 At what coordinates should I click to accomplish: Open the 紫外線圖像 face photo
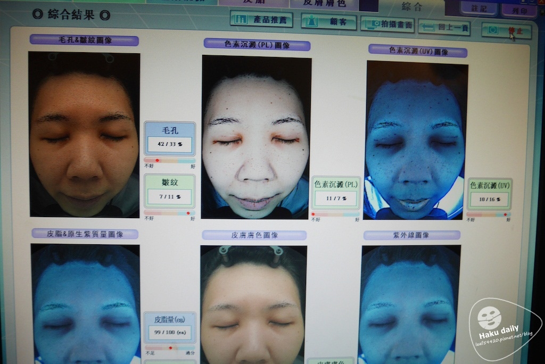pyautogui.click(x=410, y=304)
